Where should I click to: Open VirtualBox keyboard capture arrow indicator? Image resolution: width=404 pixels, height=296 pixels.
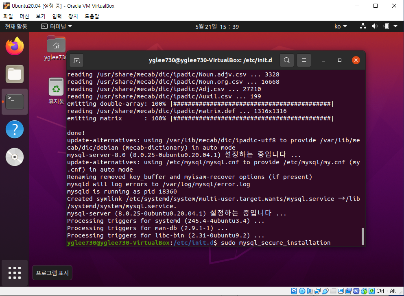coord(371,291)
